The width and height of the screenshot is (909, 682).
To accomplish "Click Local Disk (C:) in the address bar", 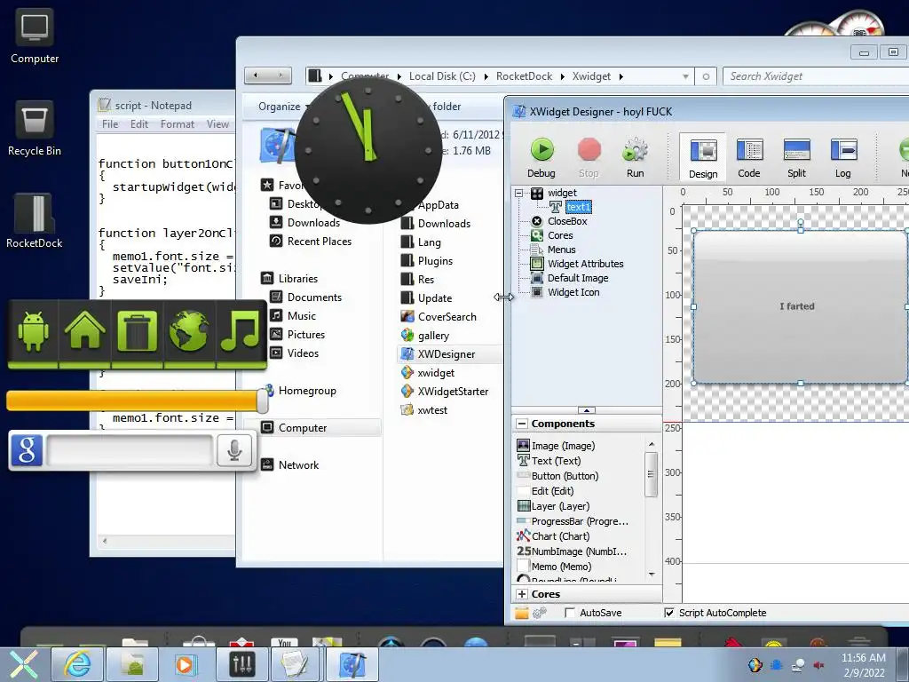I will 442,76.
